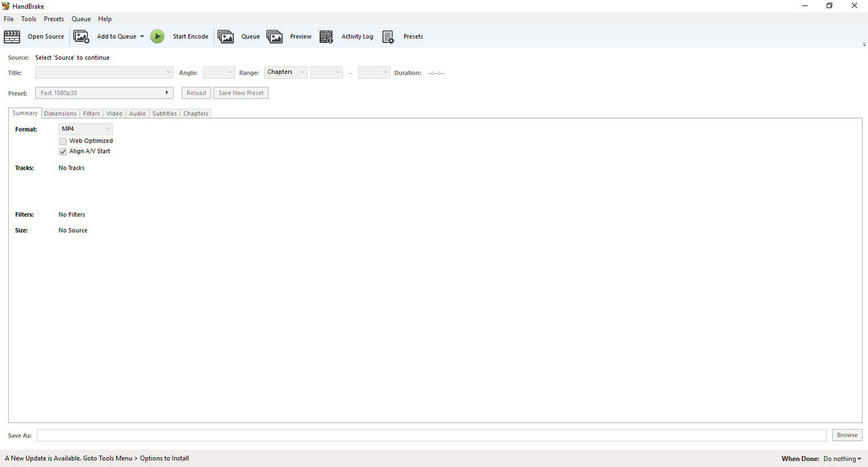The height and width of the screenshot is (467, 868).
Task: Click the Reload preset button
Action: (197, 93)
